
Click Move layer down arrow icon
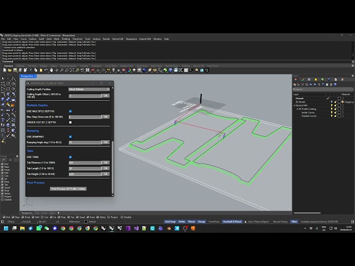click(315, 84)
